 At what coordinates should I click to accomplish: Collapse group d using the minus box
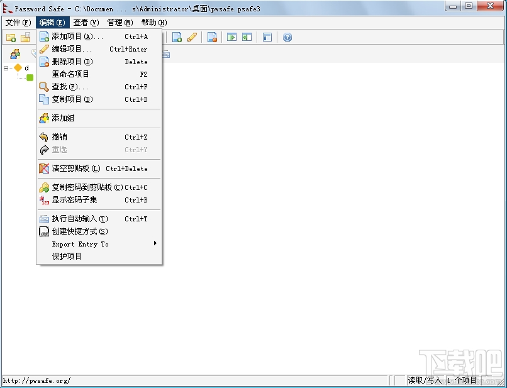click(6, 68)
